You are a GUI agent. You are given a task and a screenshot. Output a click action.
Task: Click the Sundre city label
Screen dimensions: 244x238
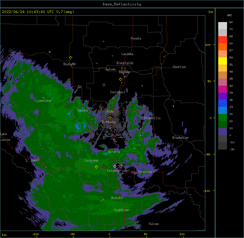coord(83,111)
